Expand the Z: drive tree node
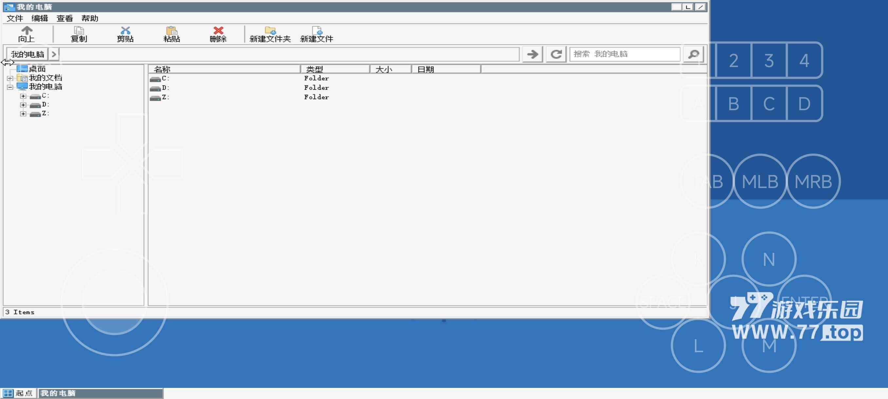Screen dimensions: 888x399 [23, 114]
